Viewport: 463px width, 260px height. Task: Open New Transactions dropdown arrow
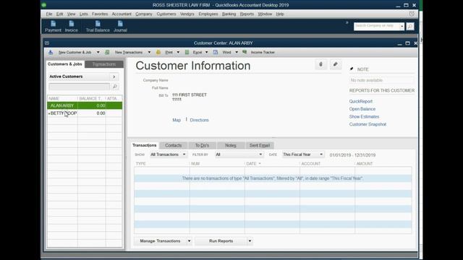click(x=149, y=52)
